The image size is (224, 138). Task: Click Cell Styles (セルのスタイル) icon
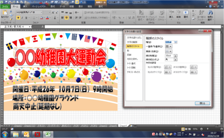[161, 15]
